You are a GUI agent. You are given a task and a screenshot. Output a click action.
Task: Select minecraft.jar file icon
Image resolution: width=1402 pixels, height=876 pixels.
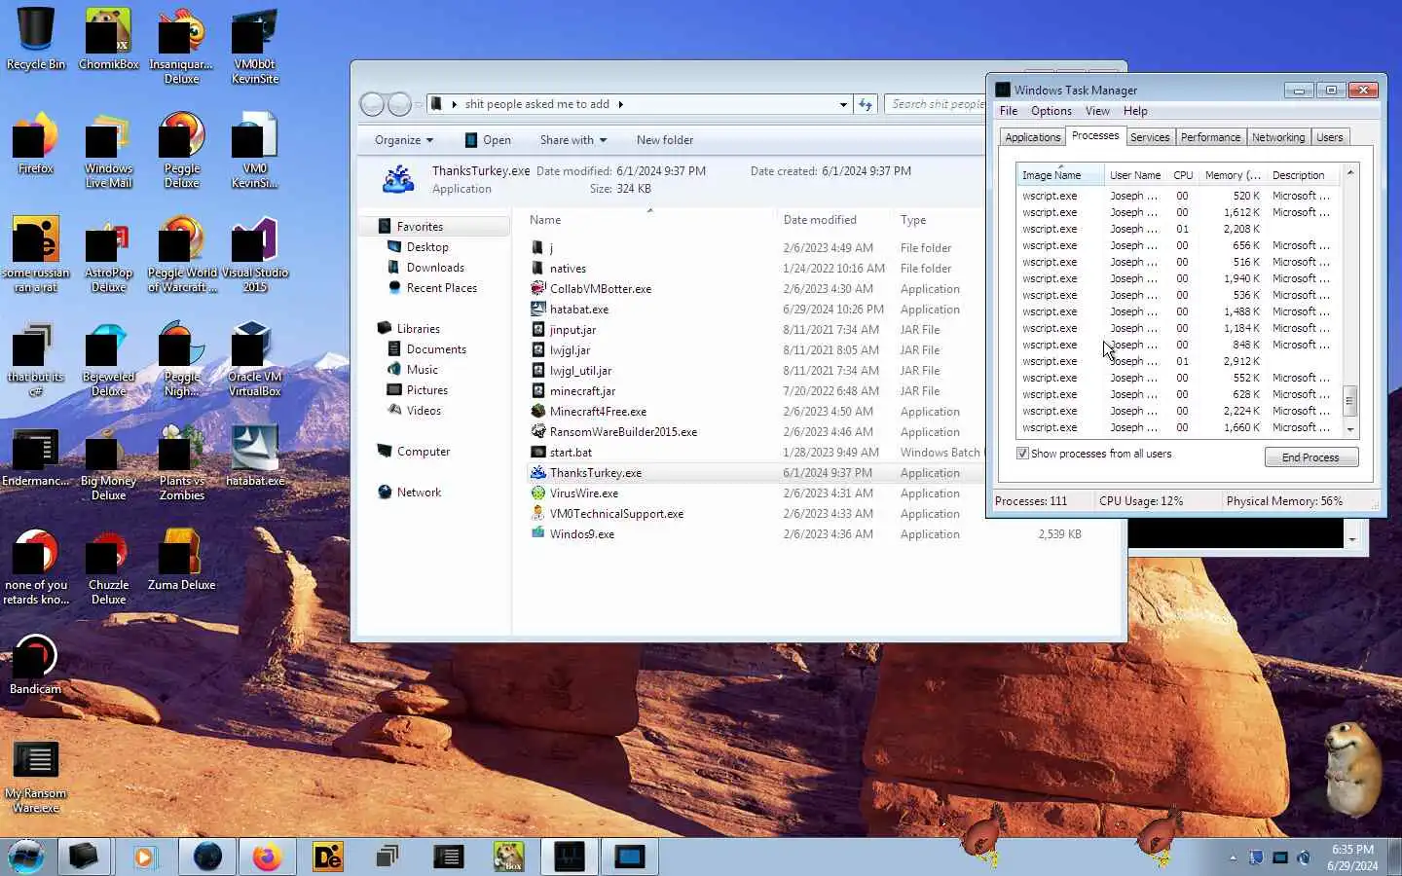pos(537,390)
